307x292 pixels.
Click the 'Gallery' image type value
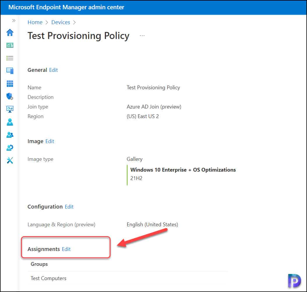134,159
